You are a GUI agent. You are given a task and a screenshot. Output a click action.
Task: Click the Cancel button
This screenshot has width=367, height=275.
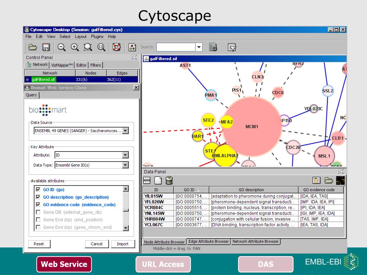click(97, 244)
